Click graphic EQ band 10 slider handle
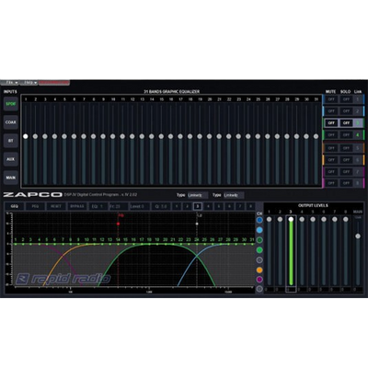368x368 pixels. click(112, 136)
